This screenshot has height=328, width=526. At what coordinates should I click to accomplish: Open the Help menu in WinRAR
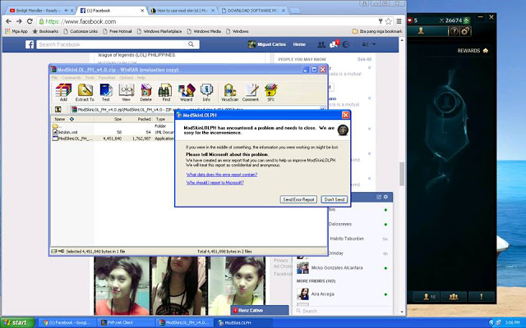pyautogui.click(x=141, y=78)
